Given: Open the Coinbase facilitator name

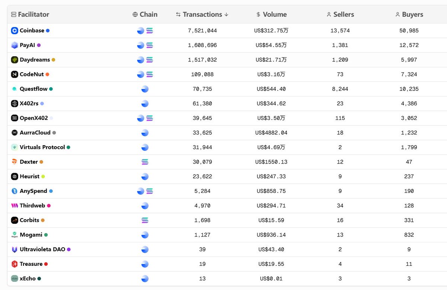Looking at the screenshot, I should (32, 31).
